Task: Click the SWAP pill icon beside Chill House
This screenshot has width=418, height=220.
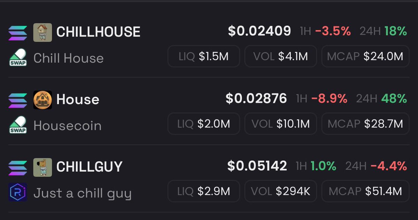Action: pos(17,58)
